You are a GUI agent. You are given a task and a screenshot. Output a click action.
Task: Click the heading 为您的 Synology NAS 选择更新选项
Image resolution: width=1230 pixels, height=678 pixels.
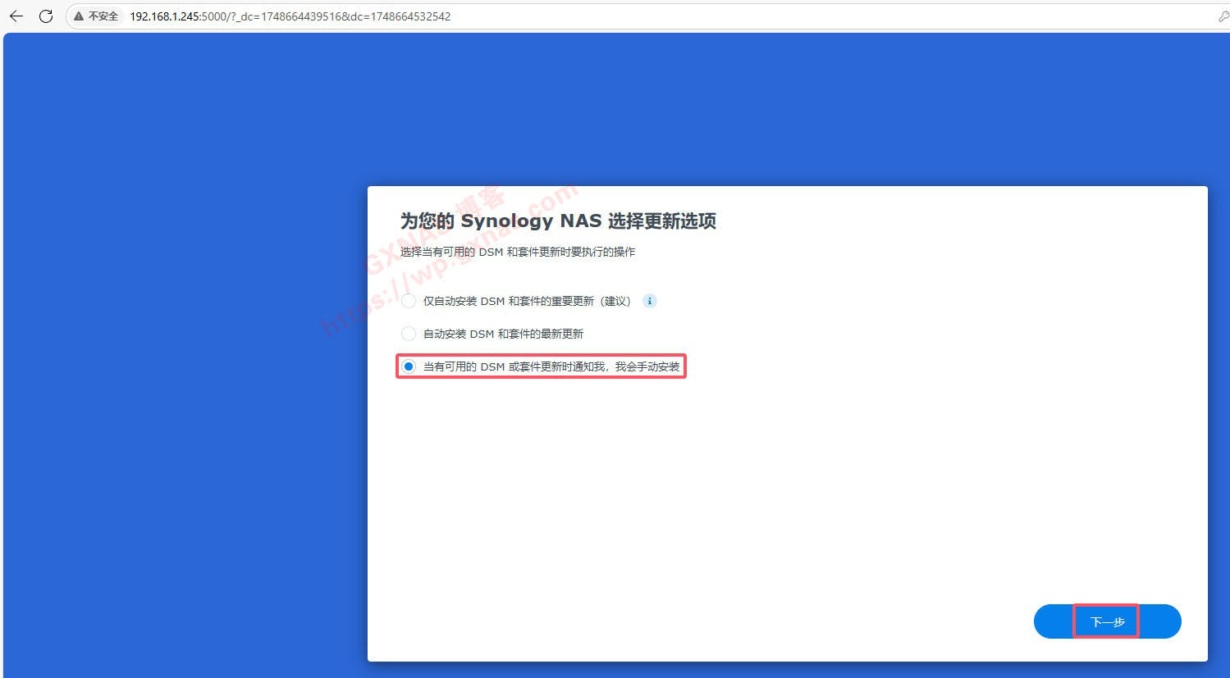[x=558, y=221]
